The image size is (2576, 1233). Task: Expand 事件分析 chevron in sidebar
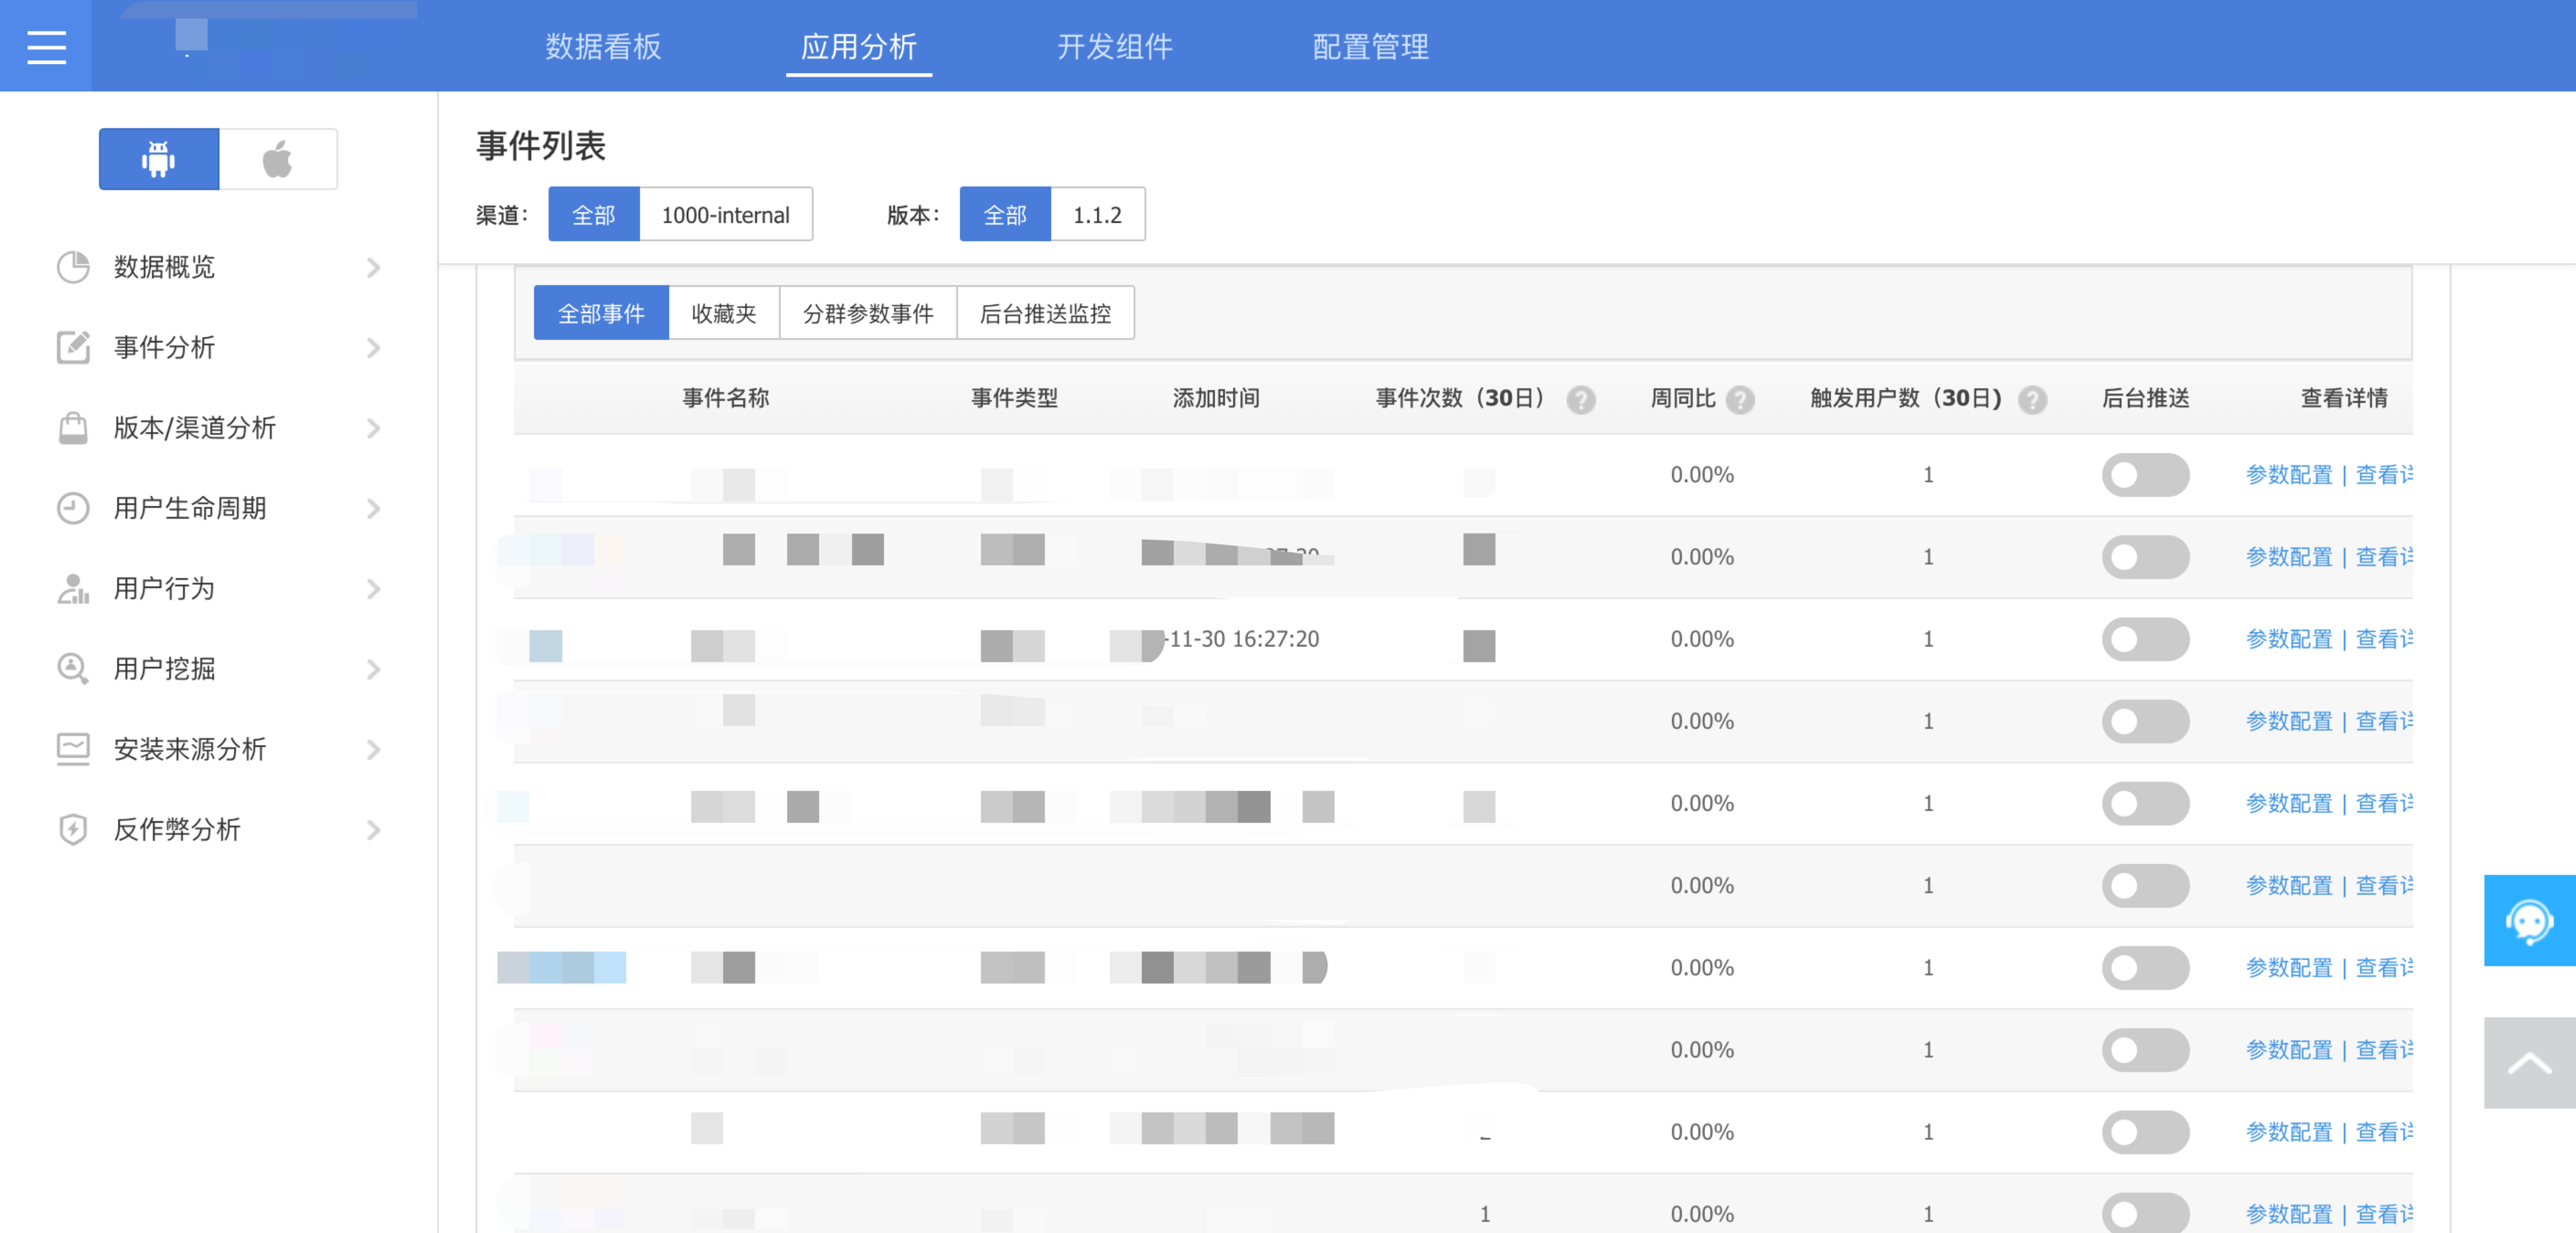coord(373,348)
